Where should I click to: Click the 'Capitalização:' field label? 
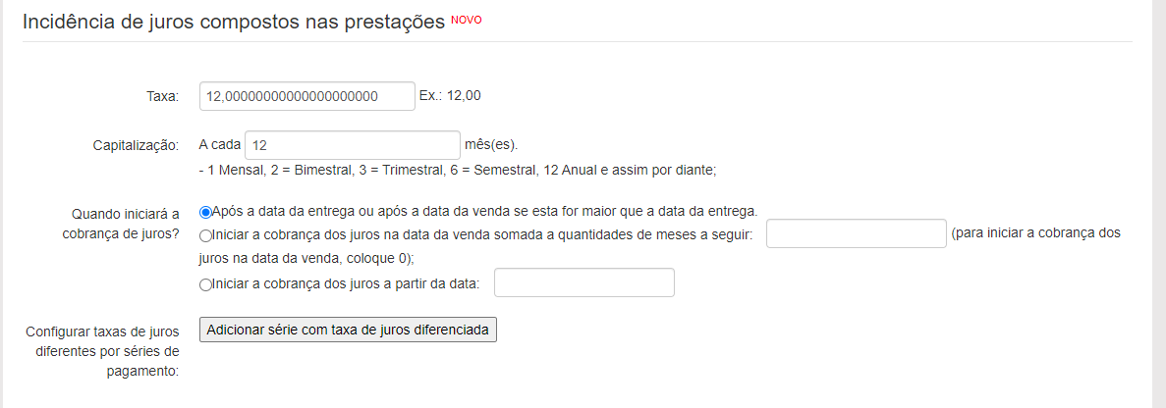[135, 145]
